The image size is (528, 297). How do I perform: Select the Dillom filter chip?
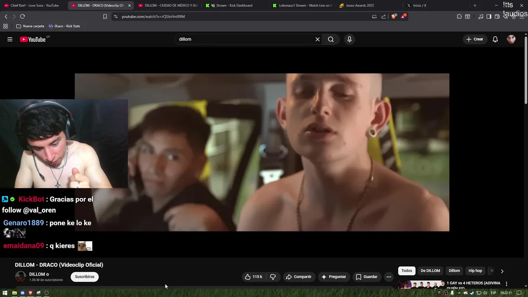[x=454, y=271]
